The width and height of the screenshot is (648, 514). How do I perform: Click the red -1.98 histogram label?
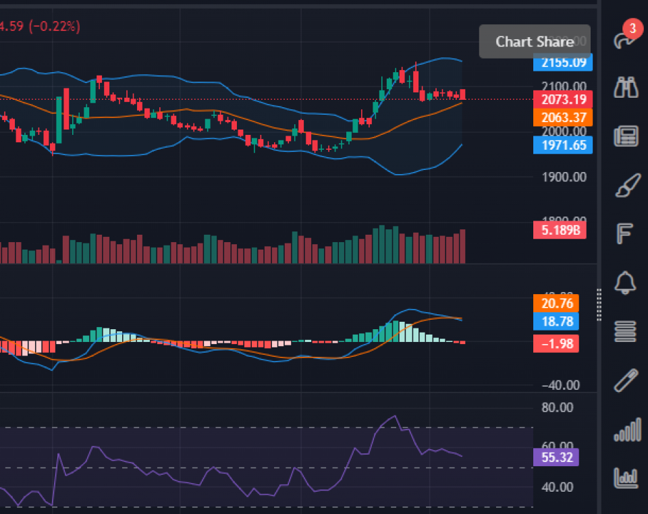tap(556, 343)
